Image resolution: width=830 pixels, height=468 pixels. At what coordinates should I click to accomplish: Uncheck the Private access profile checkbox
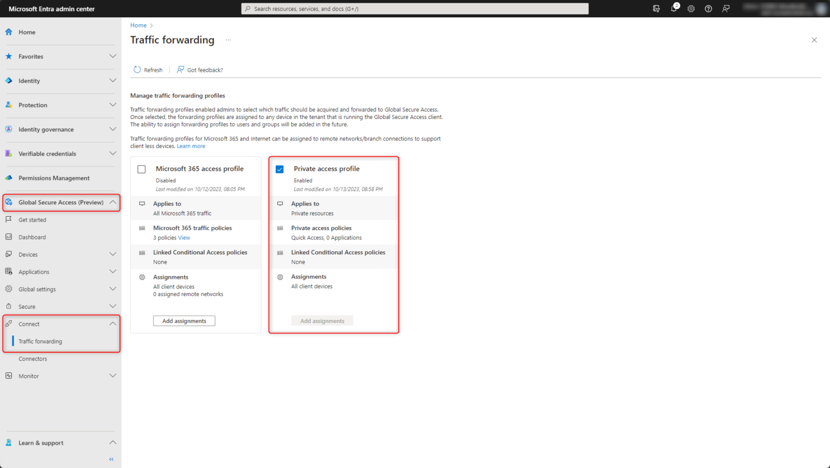pos(279,169)
